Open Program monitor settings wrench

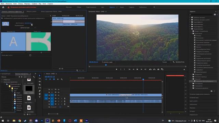pos(173,62)
